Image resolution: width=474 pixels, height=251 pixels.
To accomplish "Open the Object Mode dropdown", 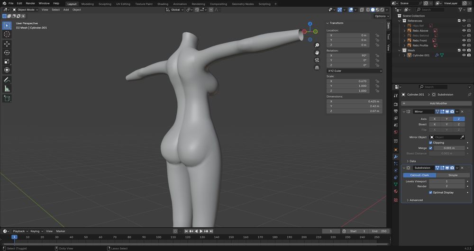I will coord(26,9).
